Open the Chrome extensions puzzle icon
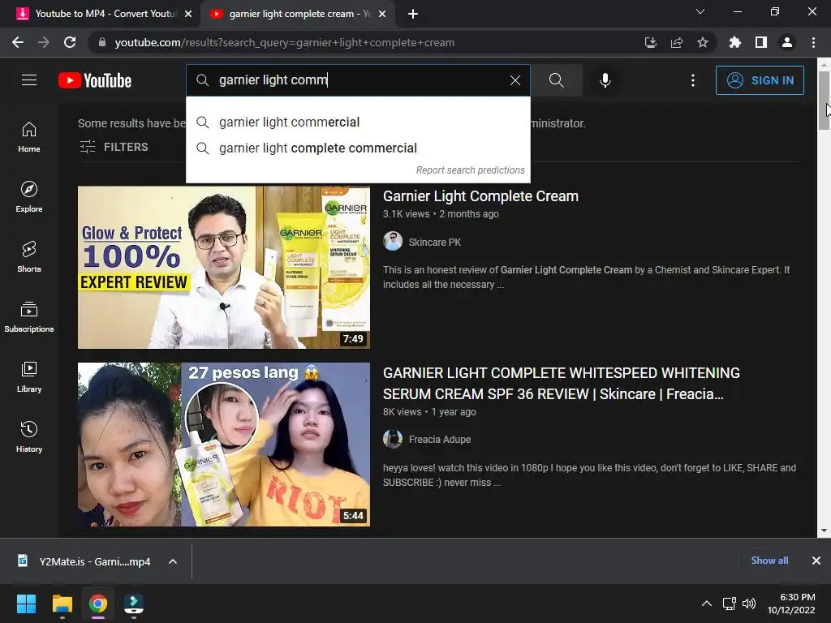The width and height of the screenshot is (831, 623). tap(734, 42)
